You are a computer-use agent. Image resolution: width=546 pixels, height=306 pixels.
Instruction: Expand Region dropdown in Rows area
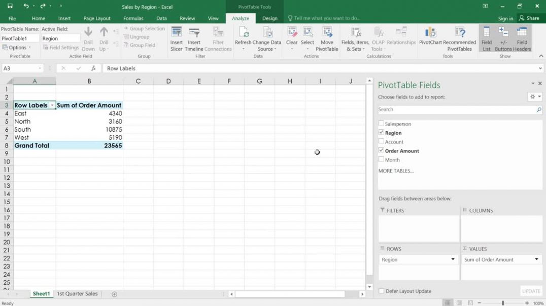coord(453,259)
